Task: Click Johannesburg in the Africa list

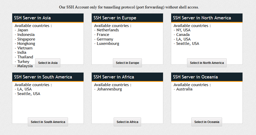Action: pos(109,89)
